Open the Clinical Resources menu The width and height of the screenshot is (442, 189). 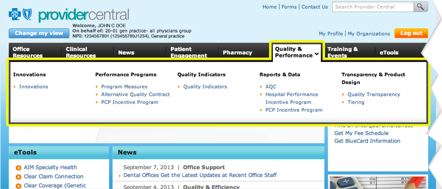click(x=87, y=52)
